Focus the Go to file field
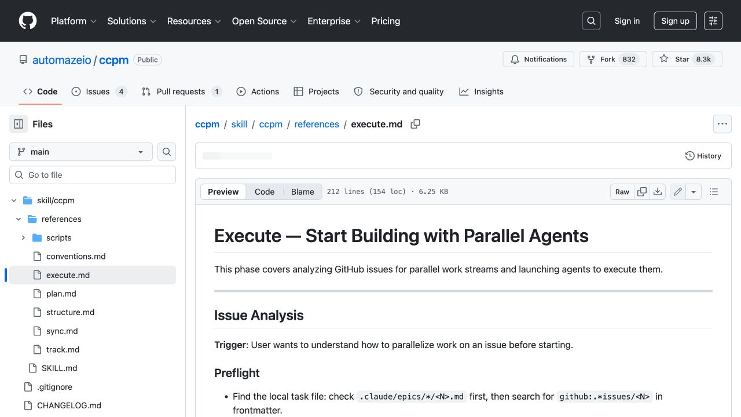741x417 pixels. pos(93,175)
